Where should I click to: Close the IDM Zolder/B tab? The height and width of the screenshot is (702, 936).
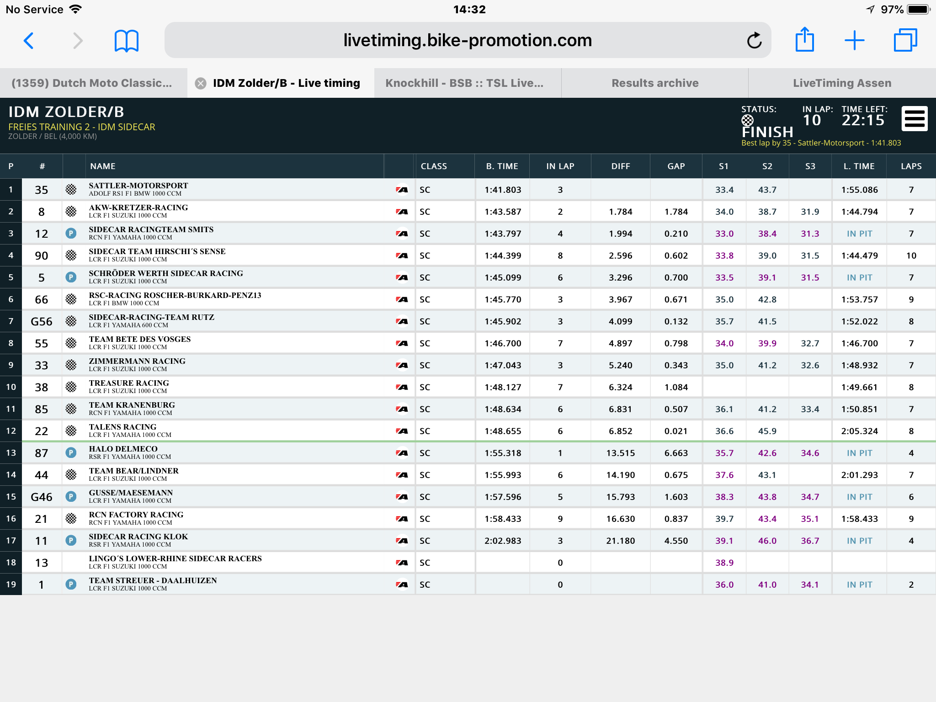pyautogui.click(x=200, y=83)
